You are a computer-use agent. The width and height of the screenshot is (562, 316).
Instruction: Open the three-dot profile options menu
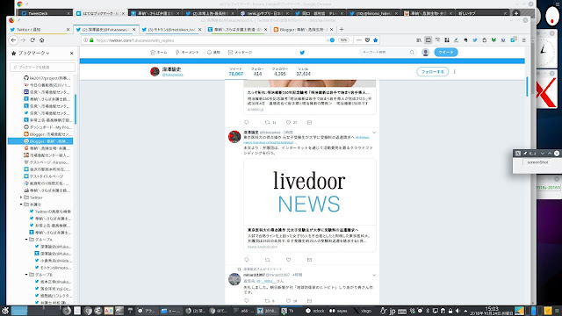(x=455, y=72)
